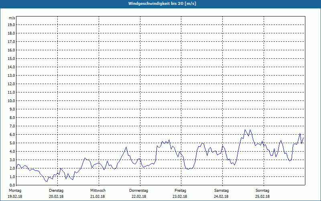Select the 'Montag' day label

pos(15,191)
